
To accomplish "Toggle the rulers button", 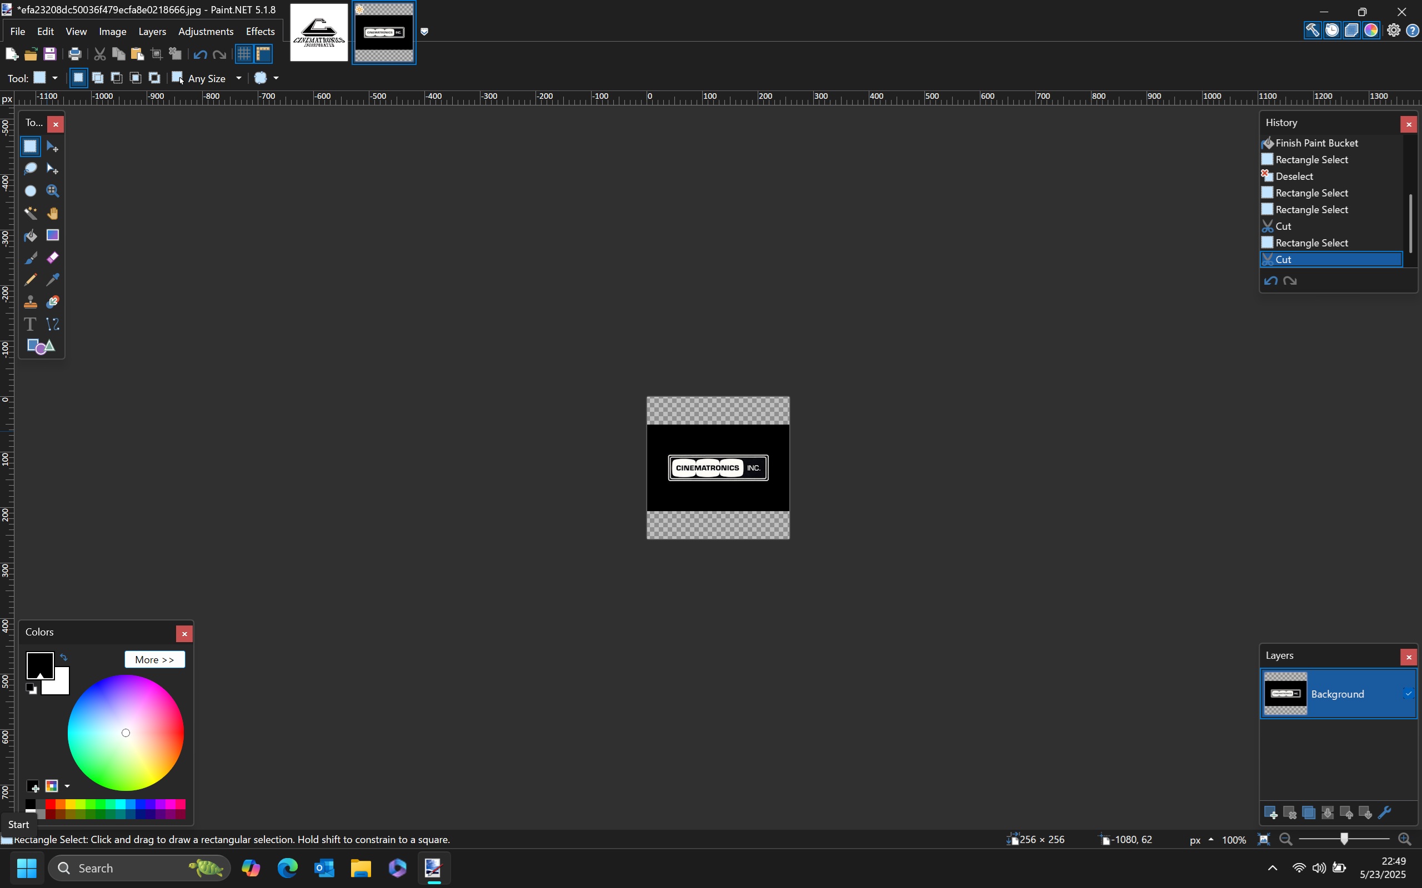I will (263, 54).
